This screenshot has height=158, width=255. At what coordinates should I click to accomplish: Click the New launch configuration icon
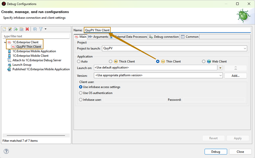pos(4,29)
